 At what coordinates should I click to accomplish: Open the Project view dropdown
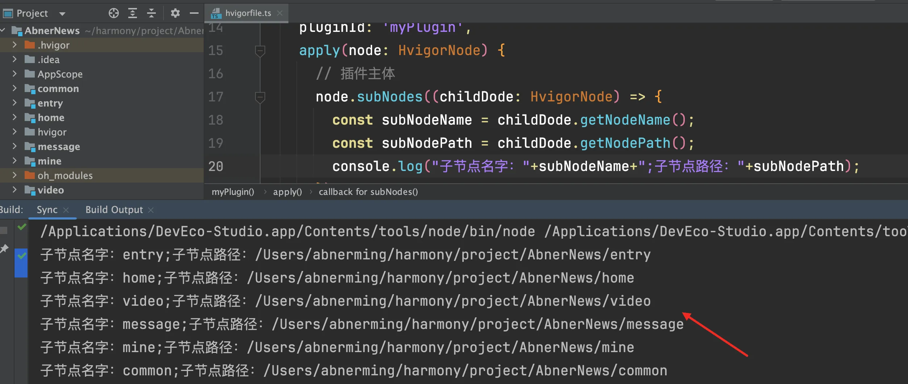click(62, 14)
